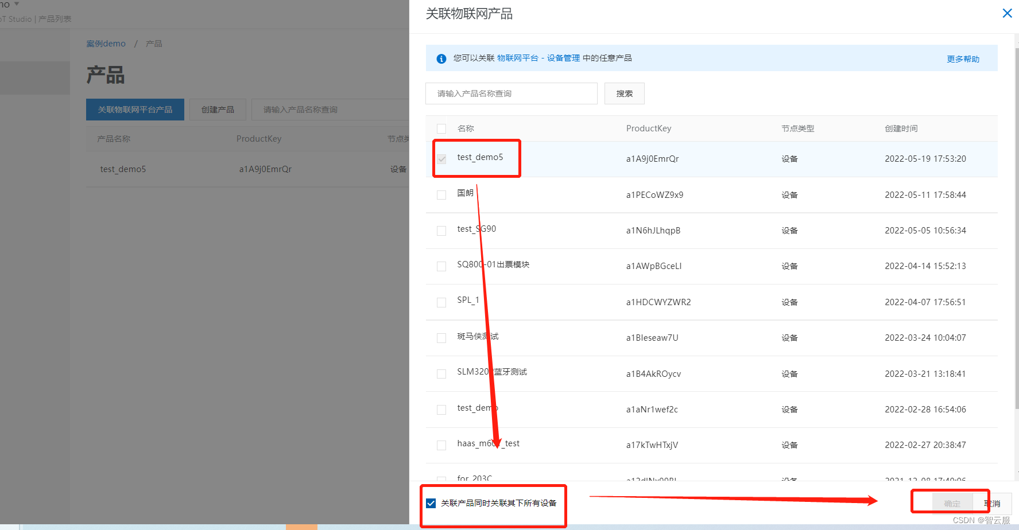Select the test_demo5 product checkbox
The image size is (1019, 530).
(x=441, y=159)
